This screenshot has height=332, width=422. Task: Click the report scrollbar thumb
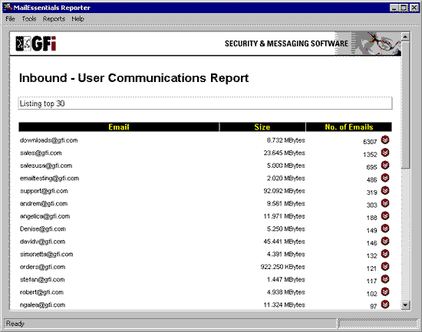point(405,104)
